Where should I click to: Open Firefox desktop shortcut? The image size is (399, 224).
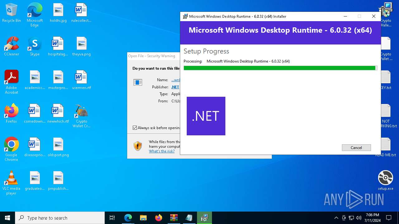point(12,114)
